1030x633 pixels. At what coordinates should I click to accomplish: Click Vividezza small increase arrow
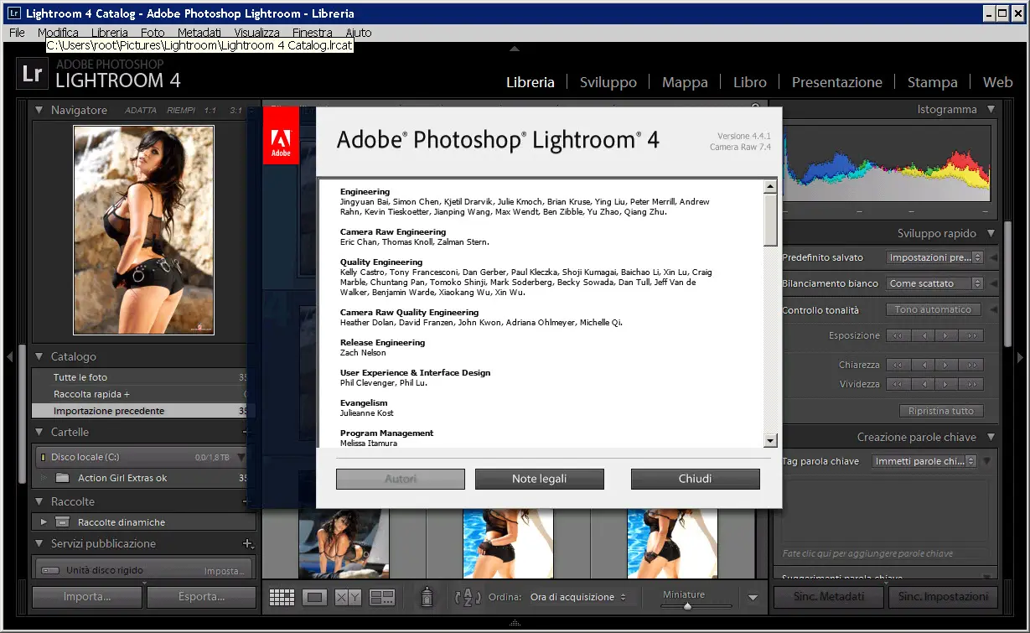[x=947, y=384]
